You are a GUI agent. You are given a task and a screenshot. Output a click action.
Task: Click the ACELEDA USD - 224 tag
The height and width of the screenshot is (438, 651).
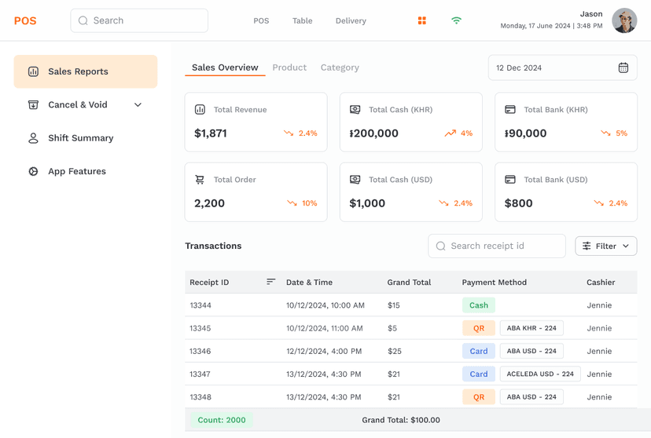[539, 374]
